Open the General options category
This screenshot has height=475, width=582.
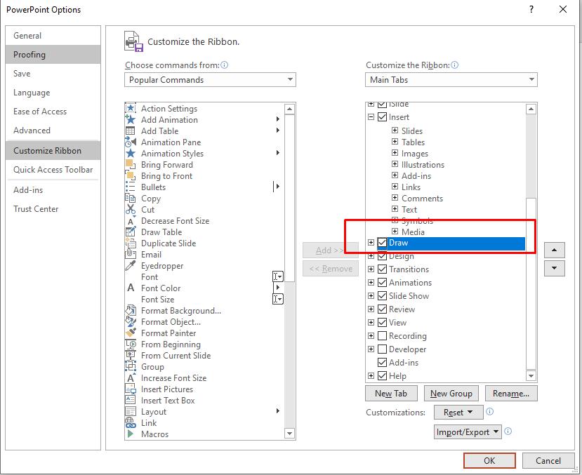click(53, 36)
